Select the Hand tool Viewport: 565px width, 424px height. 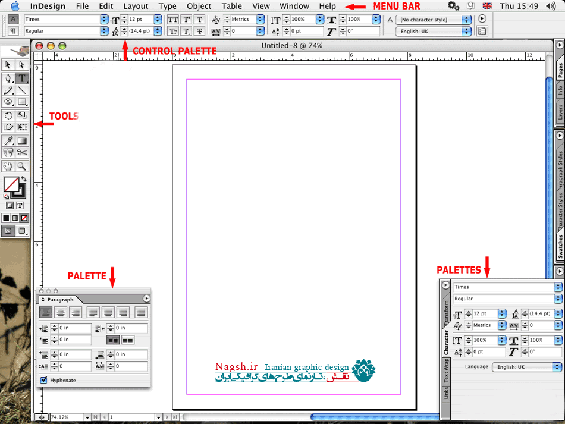8,166
